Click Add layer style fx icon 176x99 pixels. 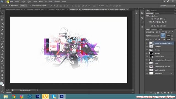point(155,93)
